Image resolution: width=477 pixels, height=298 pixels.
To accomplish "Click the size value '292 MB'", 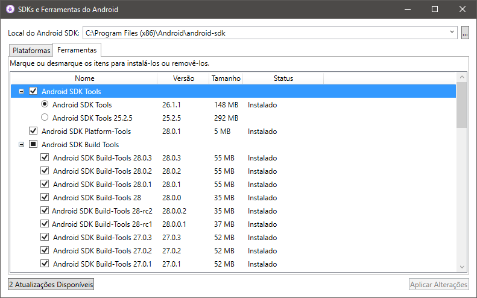I will pos(226,118).
